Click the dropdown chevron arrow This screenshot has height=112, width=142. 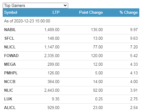(x=65, y=5)
